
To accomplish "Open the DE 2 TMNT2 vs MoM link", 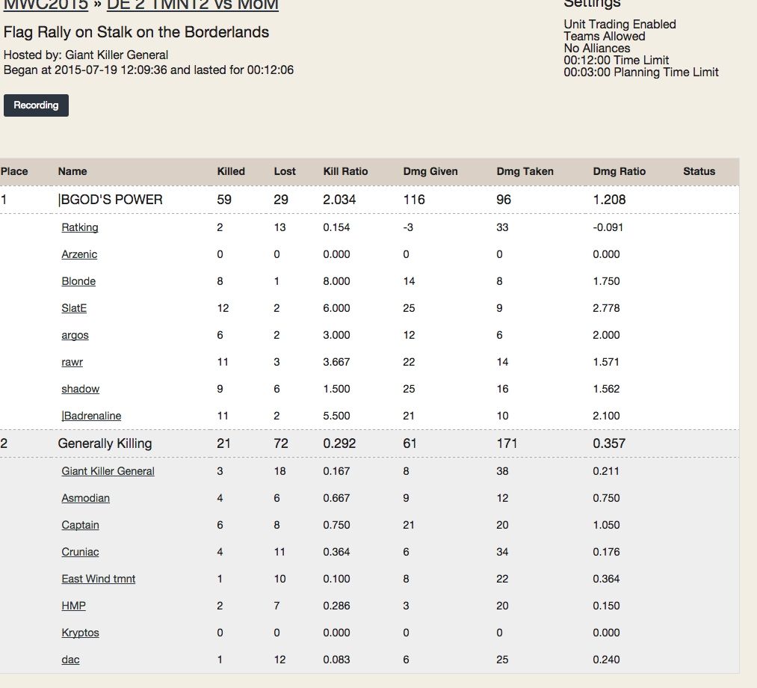I will coord(193,4).
